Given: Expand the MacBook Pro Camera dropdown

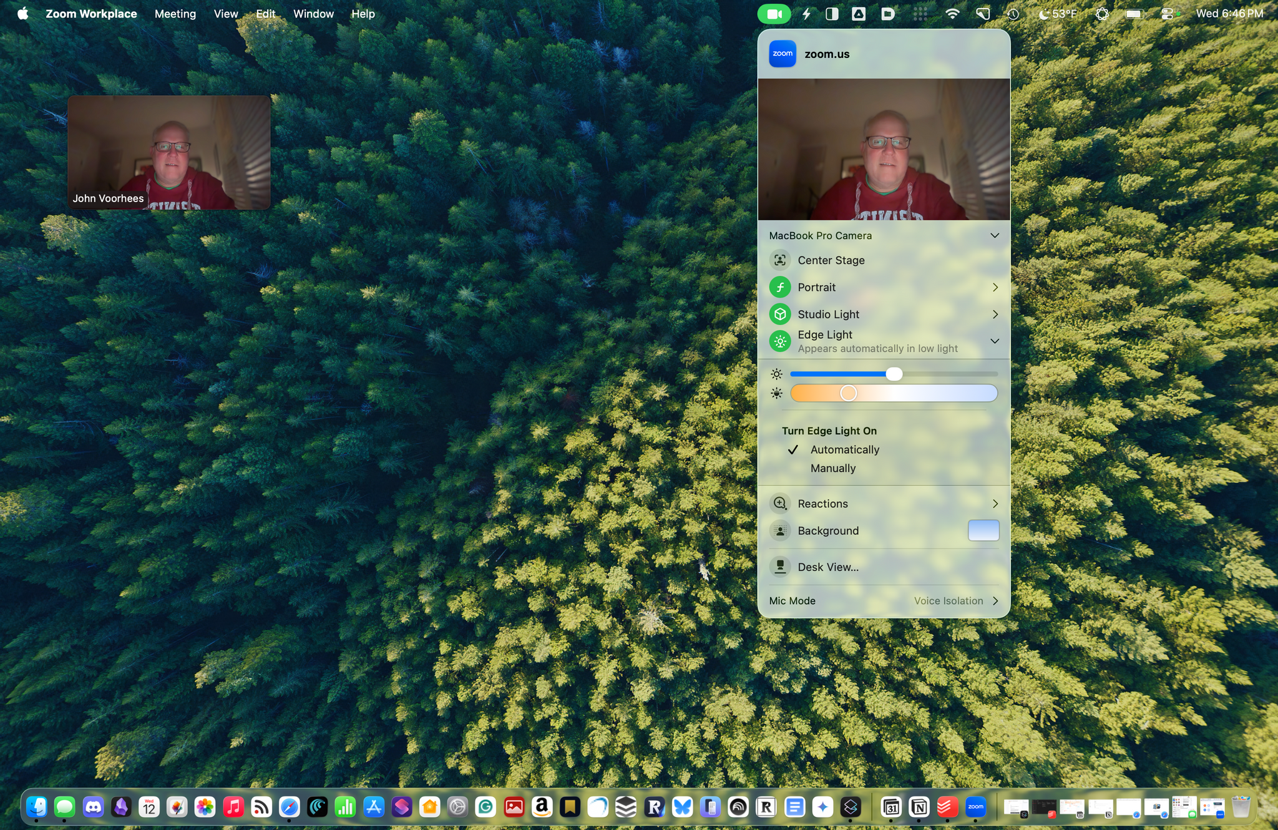Looking at the screenshot, I should (x=995, y=236).
